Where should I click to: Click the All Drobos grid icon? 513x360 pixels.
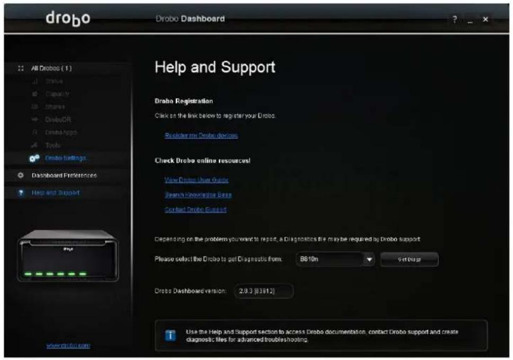click(21, 68)
